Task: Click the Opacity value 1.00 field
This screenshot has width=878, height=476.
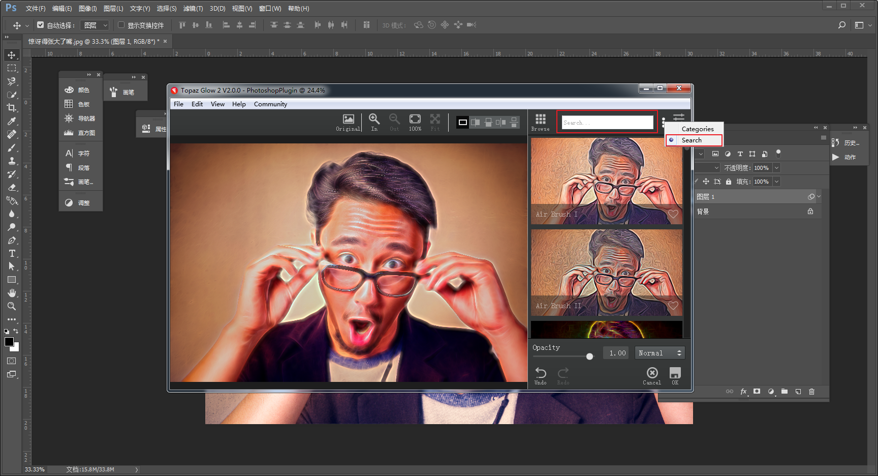Action: 616,353
